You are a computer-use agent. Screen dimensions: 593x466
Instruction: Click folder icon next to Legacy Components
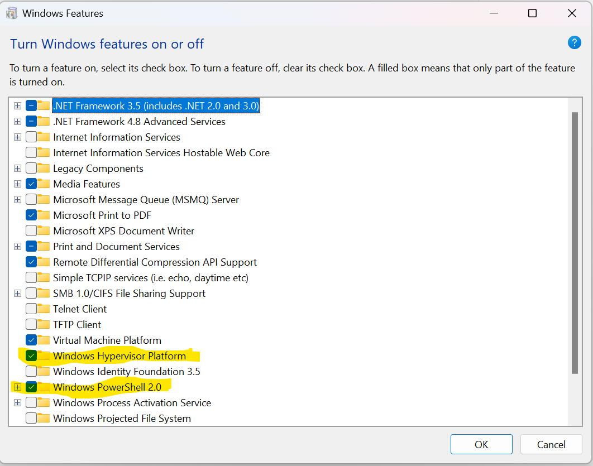44,168
